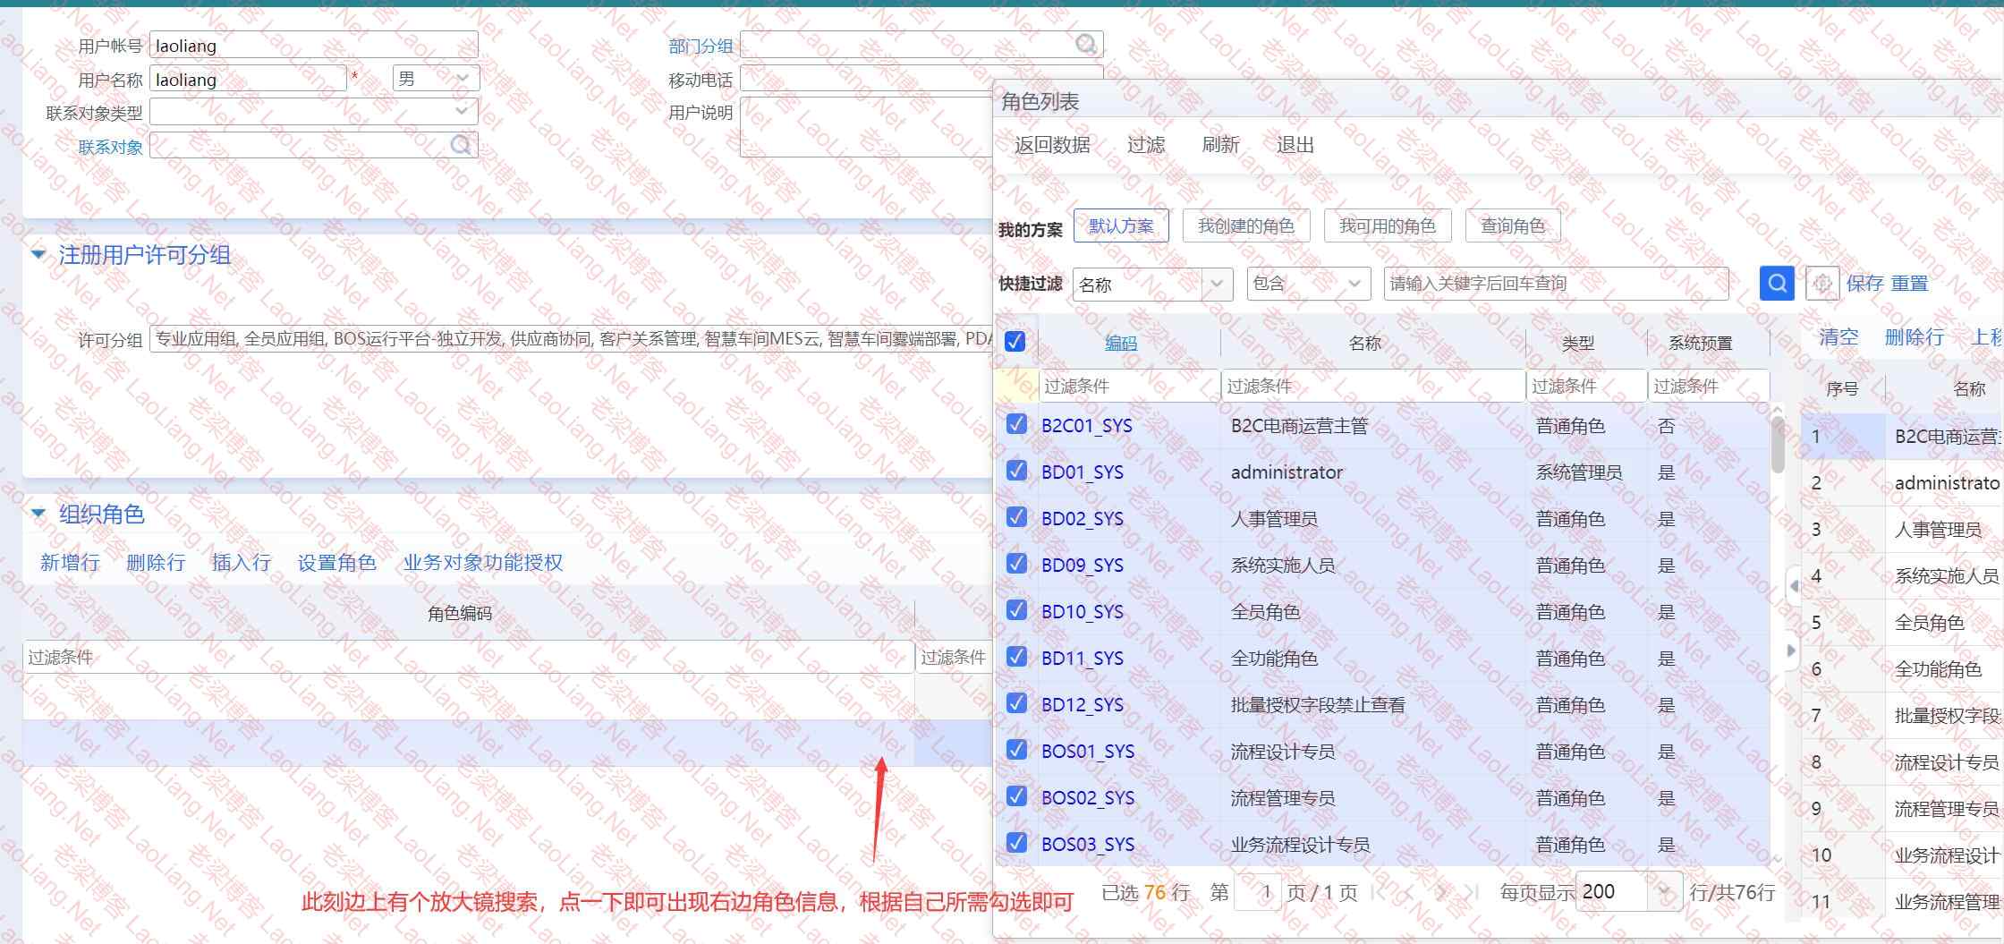Select the 查询角色 scheme tab

click(x=1512, y=225)
